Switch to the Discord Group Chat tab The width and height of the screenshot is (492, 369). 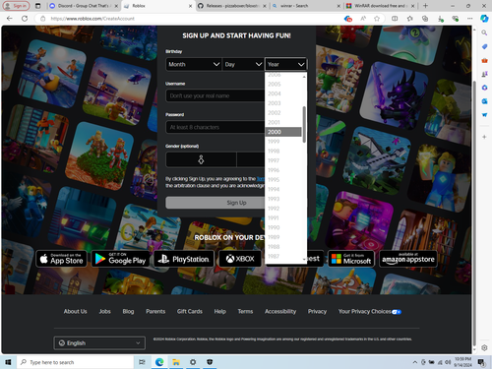click(x=83, y=6)
